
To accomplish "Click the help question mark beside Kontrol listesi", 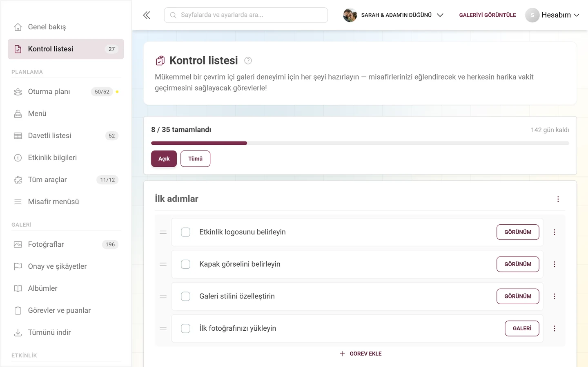I will point(248,61).
